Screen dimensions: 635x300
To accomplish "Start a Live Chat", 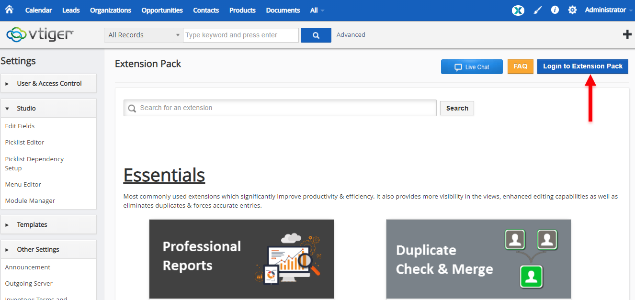I will [472, 67].
